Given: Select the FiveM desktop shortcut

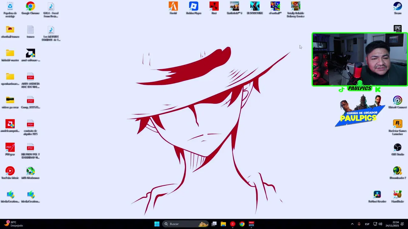Looking at the screenshot, I should pos(173,8).
